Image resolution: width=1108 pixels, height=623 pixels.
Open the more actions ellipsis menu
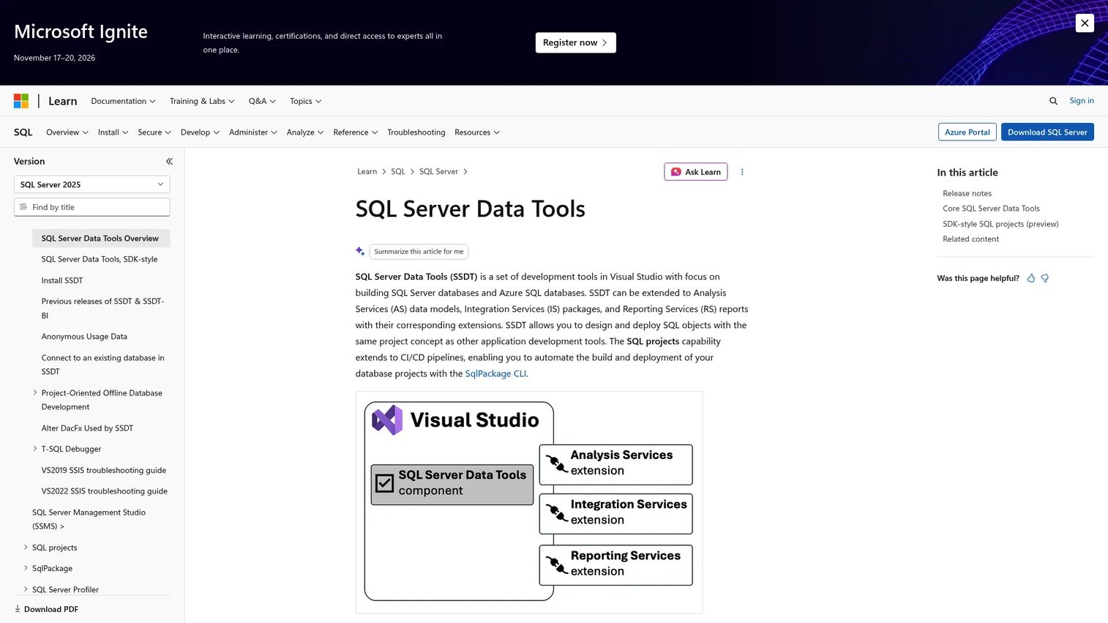[x=742, y=172]
